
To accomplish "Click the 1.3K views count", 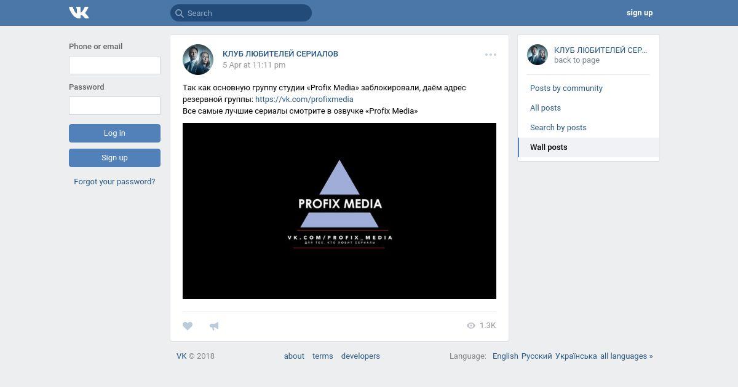I will point(488,326).
